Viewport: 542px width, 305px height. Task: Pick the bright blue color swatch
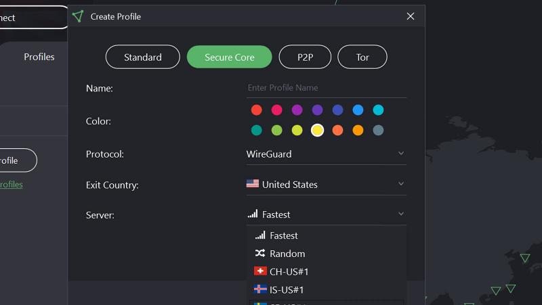[358, 110]
